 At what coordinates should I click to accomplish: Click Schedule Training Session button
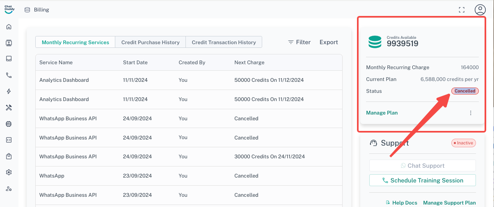click(x=422, y=180)
